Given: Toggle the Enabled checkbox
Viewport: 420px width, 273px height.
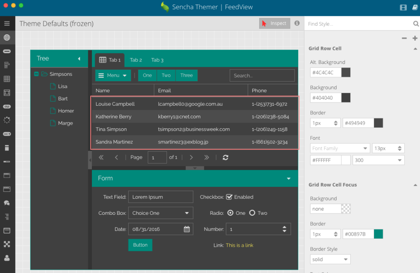Looking at the screenshot, I should pos(229,197).
